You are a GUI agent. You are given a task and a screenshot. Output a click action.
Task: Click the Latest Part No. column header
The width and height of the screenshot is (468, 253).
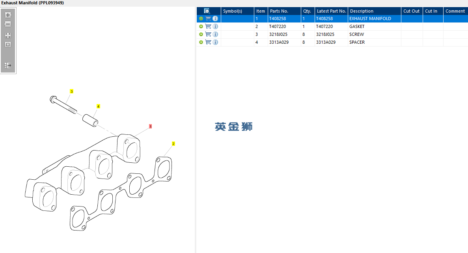coord(331,11)
